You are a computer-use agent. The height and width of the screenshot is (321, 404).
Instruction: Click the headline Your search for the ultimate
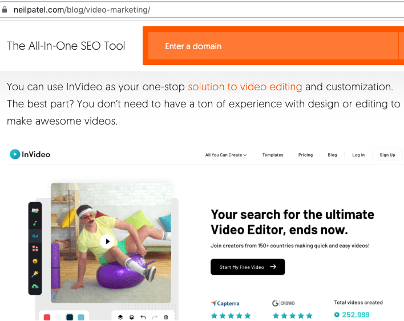tap(292, 215)
